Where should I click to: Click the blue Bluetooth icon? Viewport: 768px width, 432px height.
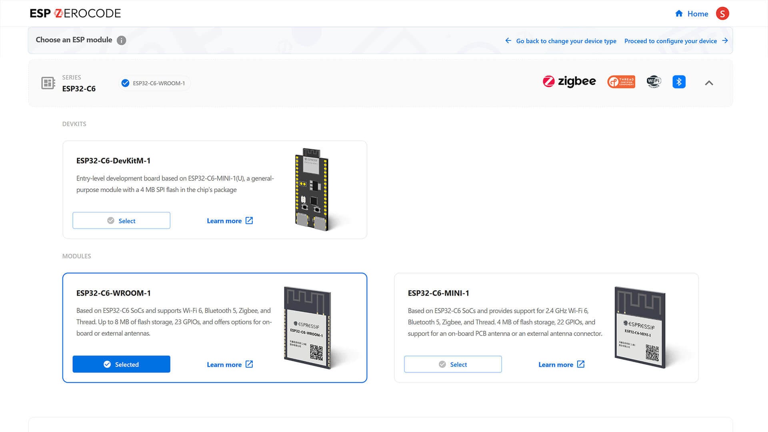tap(679, 82)
